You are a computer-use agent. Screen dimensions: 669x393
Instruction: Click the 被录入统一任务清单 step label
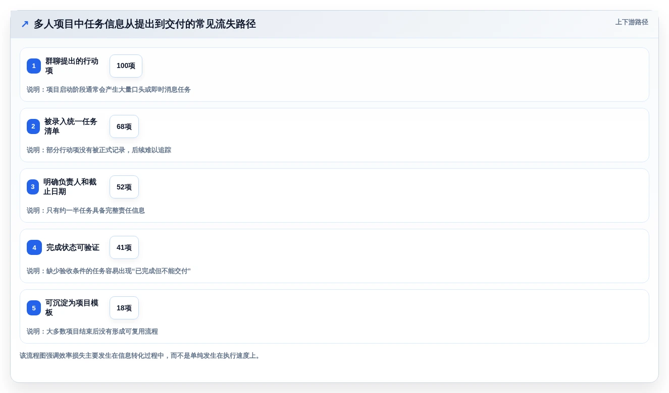point(71,126)
